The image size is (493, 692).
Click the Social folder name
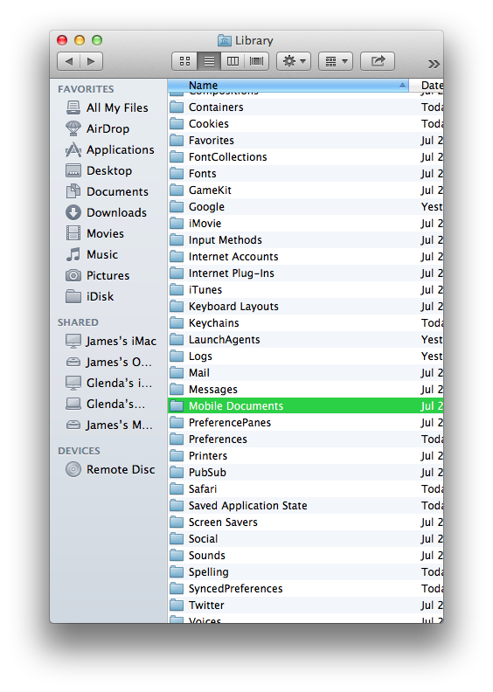coord(203,539)
